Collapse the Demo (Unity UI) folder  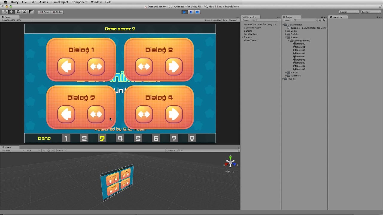click(x=288, y=40)
